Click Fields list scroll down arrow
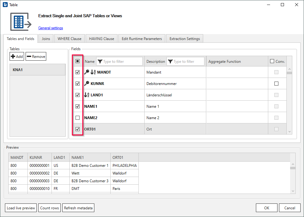Viewport: 304px width, 217px height. pyautogui.click(x=290, y=132)
